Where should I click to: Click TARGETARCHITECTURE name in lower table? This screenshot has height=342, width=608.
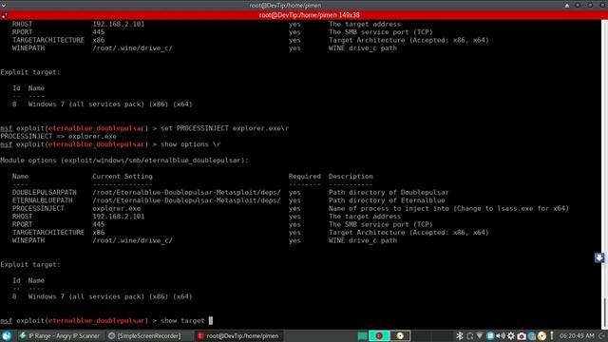point(48,233)
